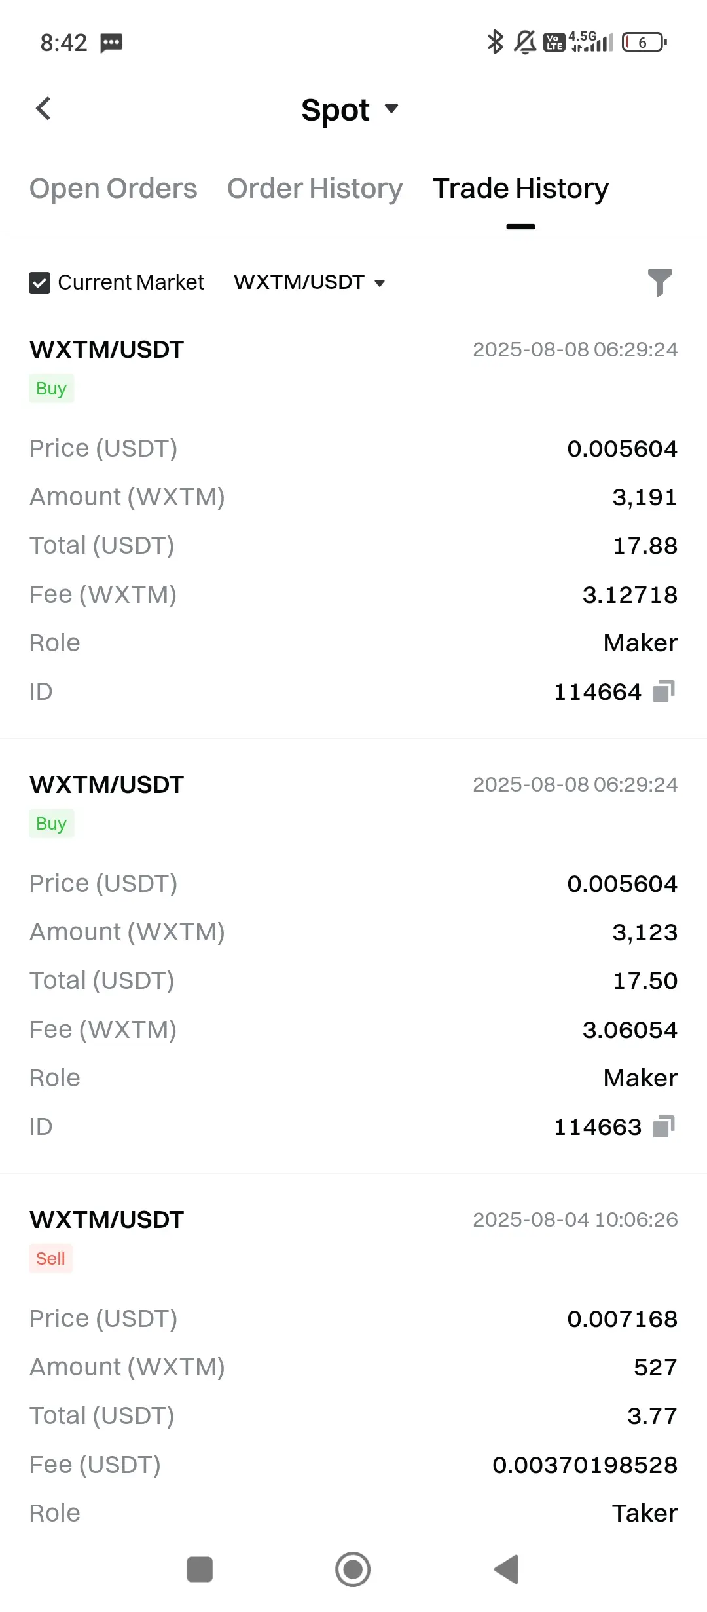The width and height of the screenshot is (707, 1612).
Task: Open the filter funnel icon
Action: coord(660,282)
